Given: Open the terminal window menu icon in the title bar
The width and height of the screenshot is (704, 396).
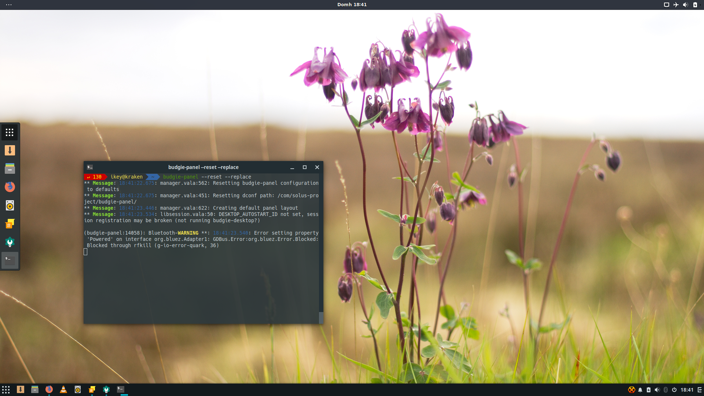Looking at the screenshot, I should pos(90,167).
